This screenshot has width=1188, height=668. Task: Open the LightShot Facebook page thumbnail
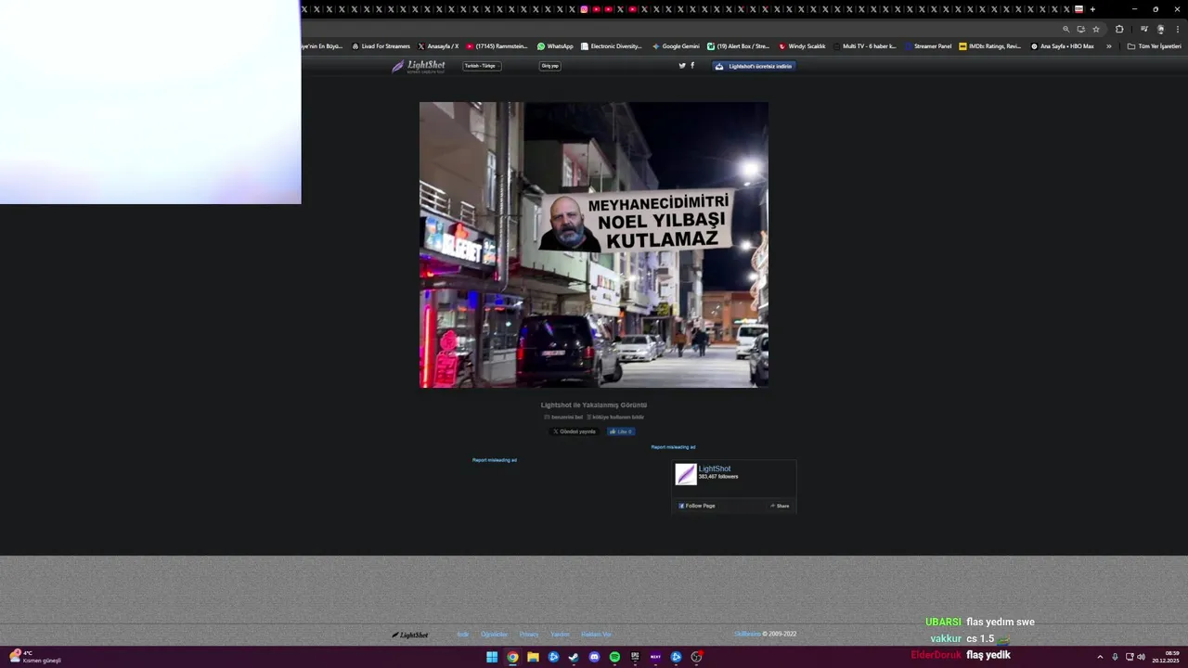[686, 474]
